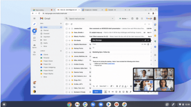Open the Clients label
Image resolution: width=191 pixels, height=107 pixels.
[46, 55]
